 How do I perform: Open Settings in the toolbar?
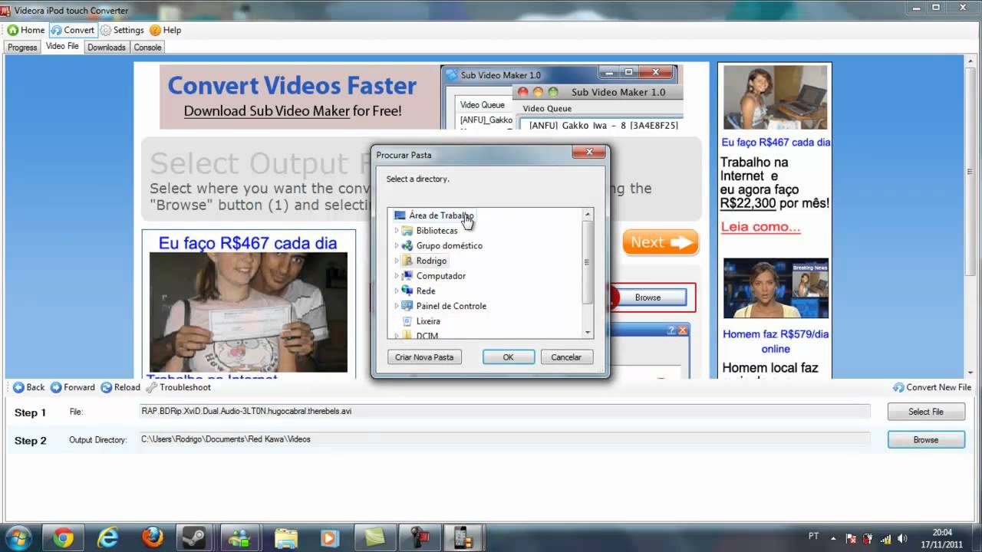(x=121, y=30)
